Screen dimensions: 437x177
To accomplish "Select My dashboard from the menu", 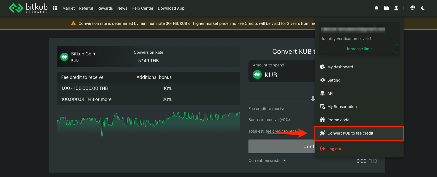I will (x=359, y=67).
